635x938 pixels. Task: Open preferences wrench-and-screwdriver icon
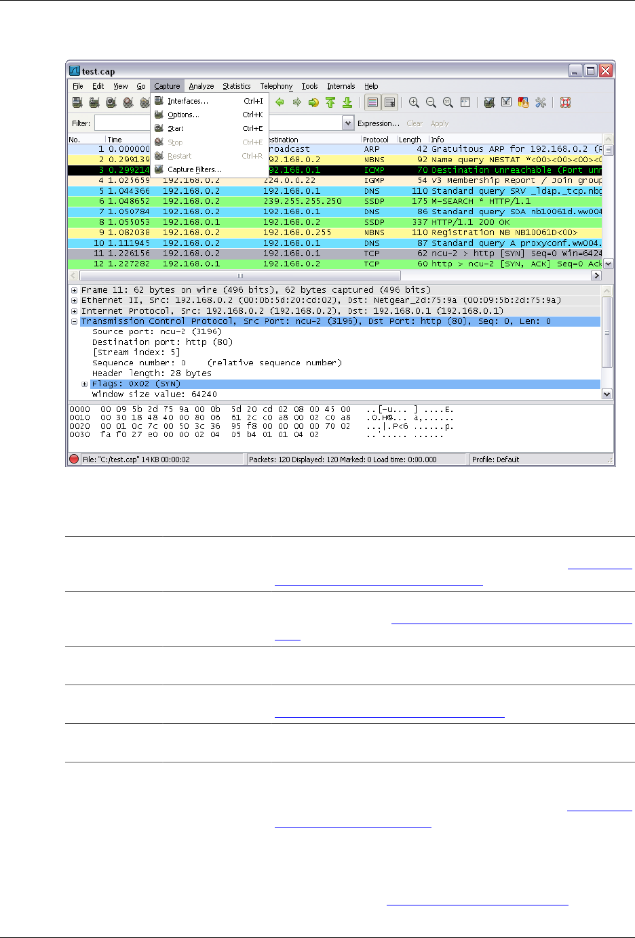tap(540, 102)
